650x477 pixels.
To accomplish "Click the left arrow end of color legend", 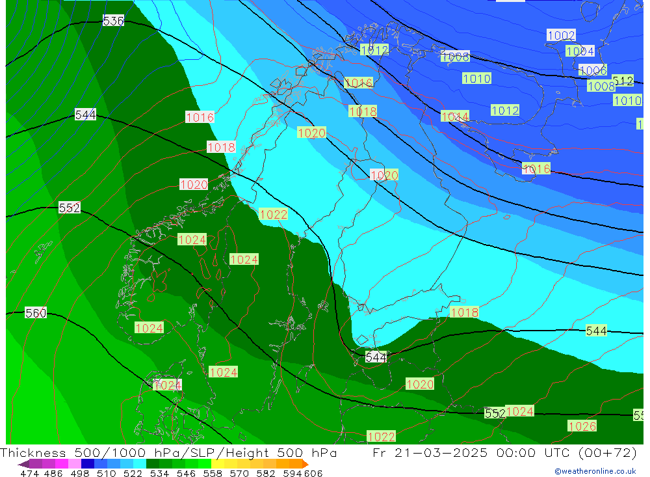I will point(23,464).
